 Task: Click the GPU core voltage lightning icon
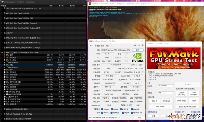tap(4, 60)
